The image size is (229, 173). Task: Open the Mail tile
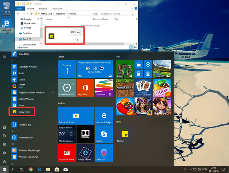click(95, 69)
